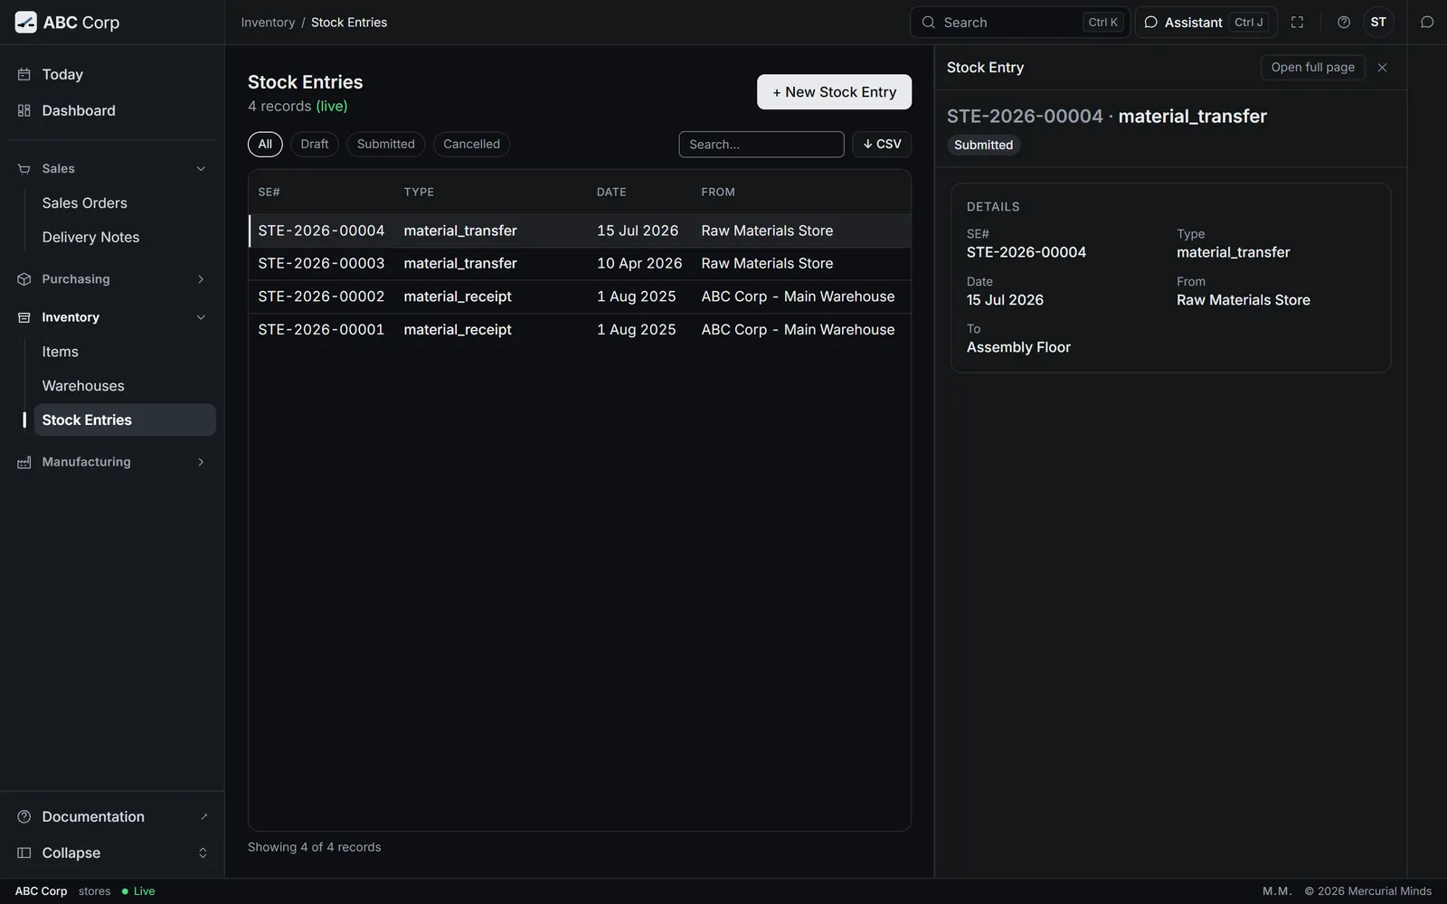Create a New Stock Entry

click(x=834, y=92)
